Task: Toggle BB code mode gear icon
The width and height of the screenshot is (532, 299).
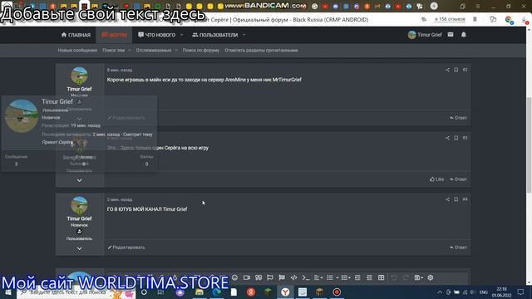Action: [x=431, y=277]
